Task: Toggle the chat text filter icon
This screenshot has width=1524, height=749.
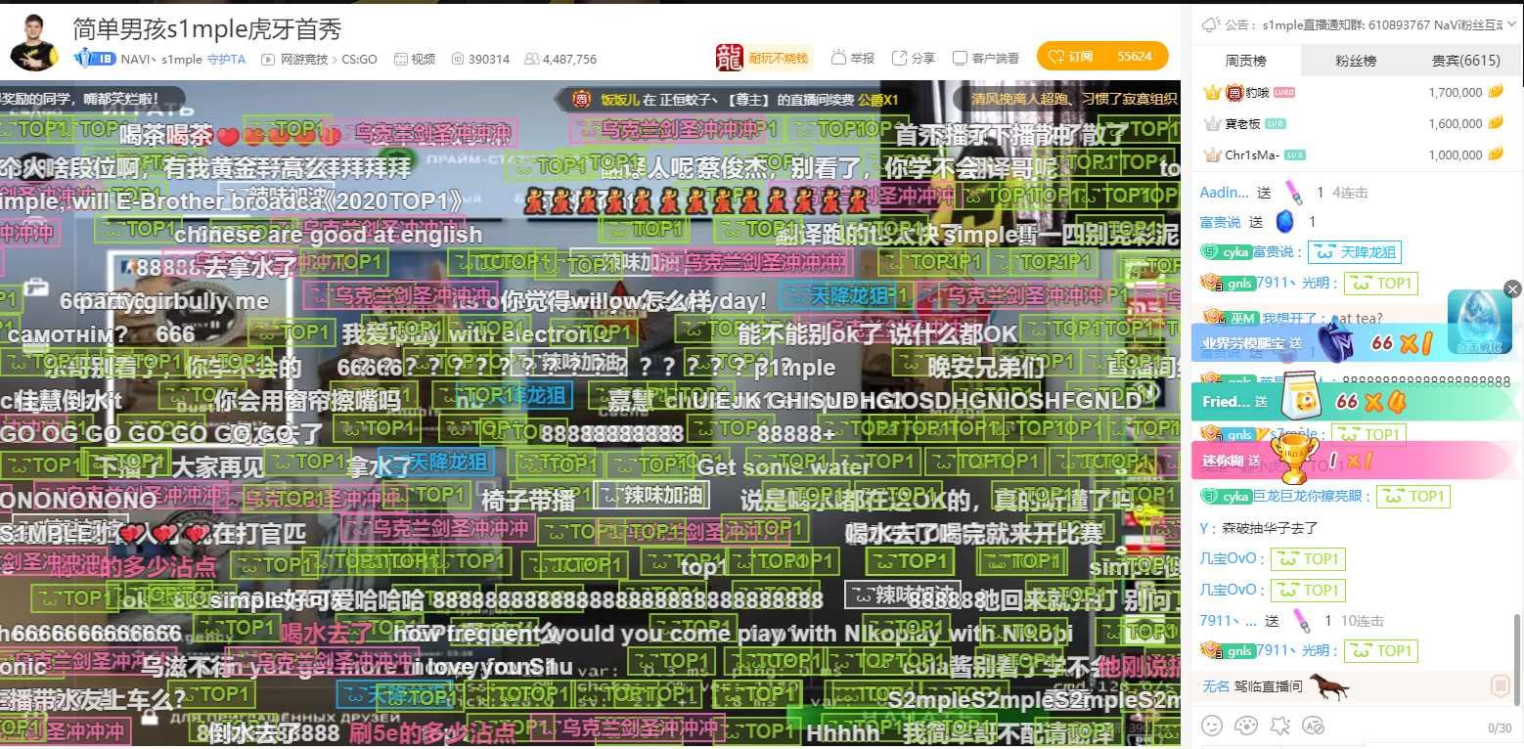Action: coord(1314,726)
